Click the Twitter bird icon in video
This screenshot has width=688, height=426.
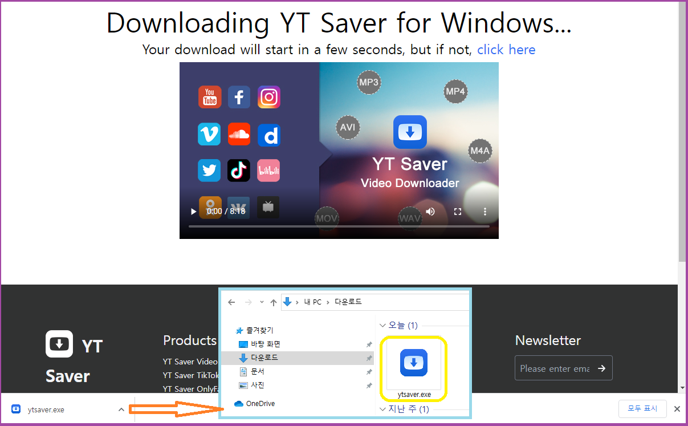(x=209, y=171)
